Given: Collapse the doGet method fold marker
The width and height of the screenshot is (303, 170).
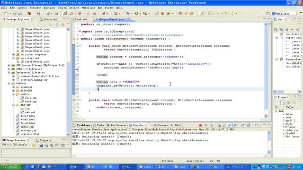Looking at the screenshot, I should (80, 46).
